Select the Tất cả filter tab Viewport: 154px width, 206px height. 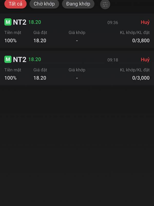[15, 4]
